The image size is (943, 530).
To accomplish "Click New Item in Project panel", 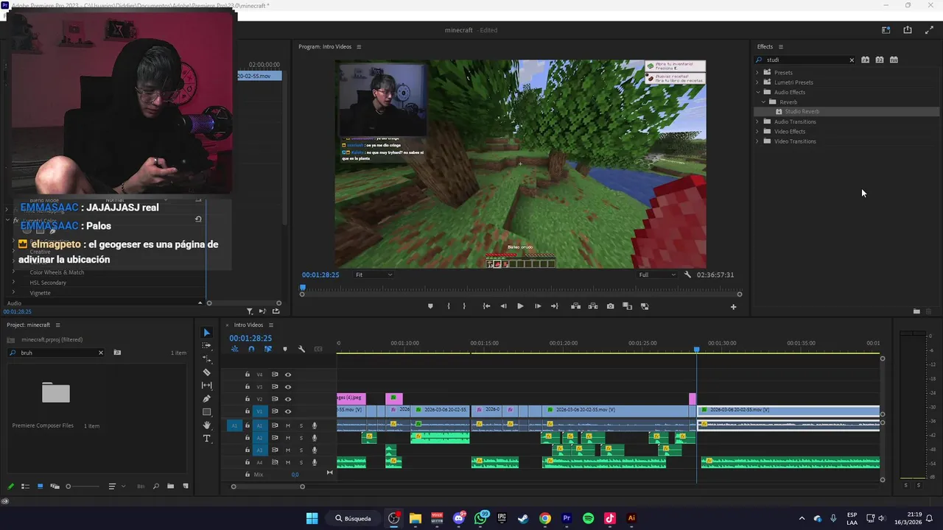I will pyautogui.click(x=186, y=487).
